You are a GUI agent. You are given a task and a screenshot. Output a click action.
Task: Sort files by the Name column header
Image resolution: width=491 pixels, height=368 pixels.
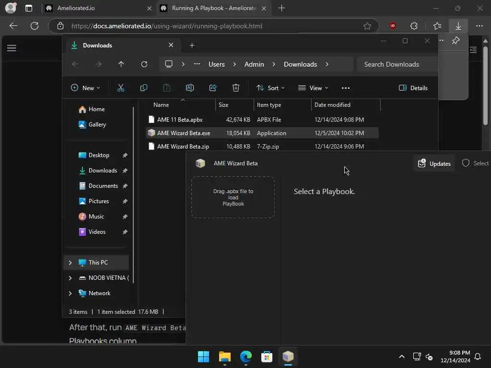pos(181,105)
